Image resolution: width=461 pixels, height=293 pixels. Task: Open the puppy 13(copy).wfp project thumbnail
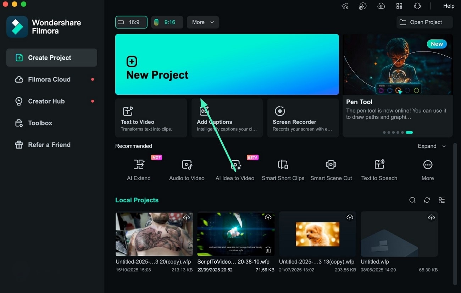318,234
